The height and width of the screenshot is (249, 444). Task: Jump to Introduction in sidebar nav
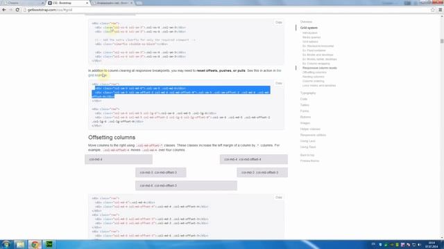point(310,33)
